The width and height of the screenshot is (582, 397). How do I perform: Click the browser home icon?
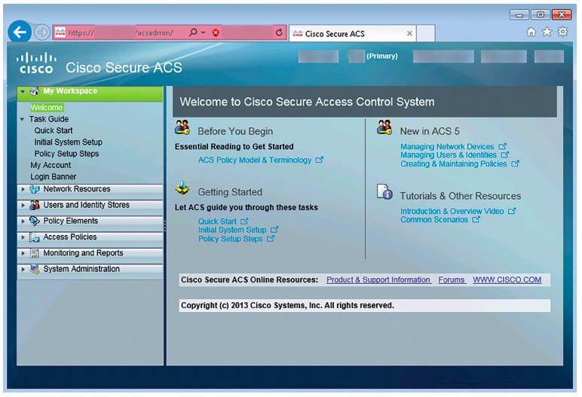pos(531,32)
